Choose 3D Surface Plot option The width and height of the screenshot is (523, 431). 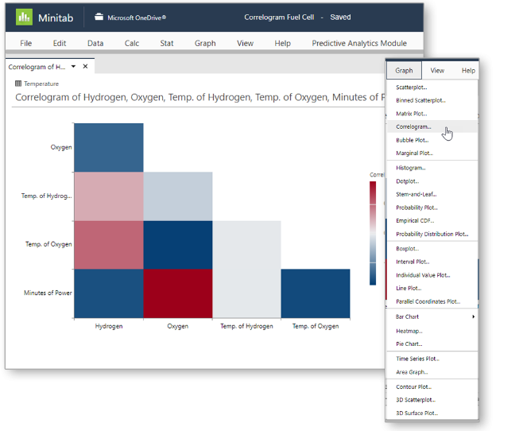click(416, 414)
